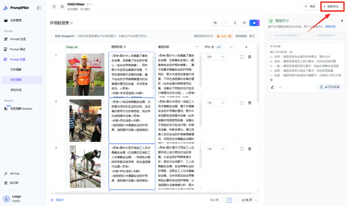Click the PromptPilot logo
Viewport: 348px width, 206px height.
coord(16,8)
